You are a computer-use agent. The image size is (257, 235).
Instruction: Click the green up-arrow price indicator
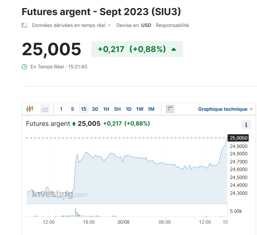(174, 49)
